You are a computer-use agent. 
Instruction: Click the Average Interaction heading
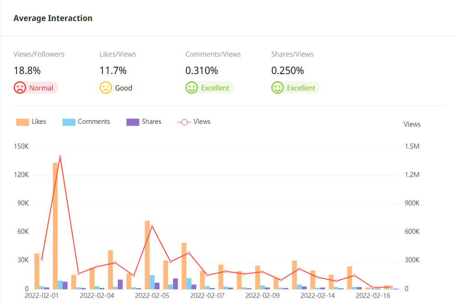tap(53, 18)
